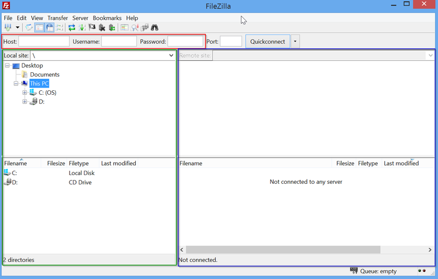Open the Bookmarks menu

107,18
